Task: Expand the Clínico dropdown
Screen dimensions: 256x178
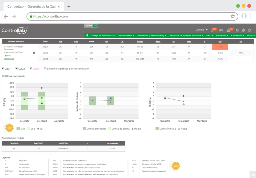Action: [x=201, y=30]
